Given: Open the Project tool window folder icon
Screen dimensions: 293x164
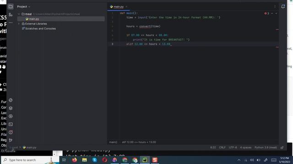Looking at the screenshot, I should (11, 7).
